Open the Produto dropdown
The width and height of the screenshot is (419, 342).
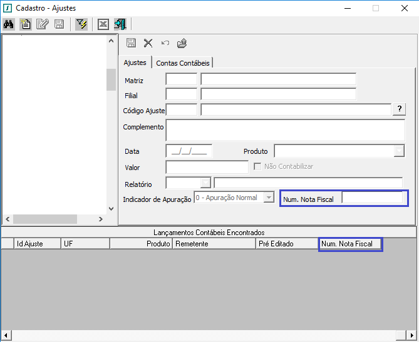pos(399,151)
